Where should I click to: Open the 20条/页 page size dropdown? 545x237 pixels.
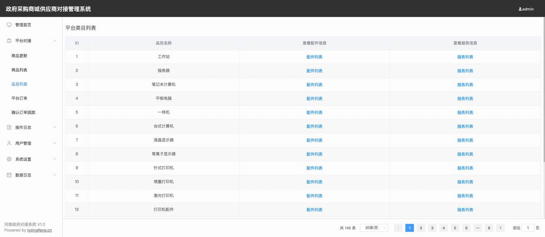(374, 228)
